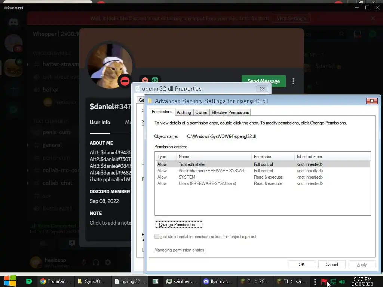Open the Effective Permissions tab

pos(230,112)
